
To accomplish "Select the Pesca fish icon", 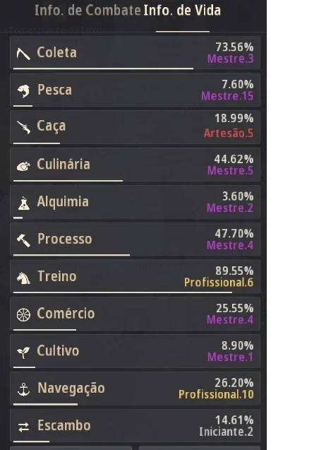I will tap(23, 91).
